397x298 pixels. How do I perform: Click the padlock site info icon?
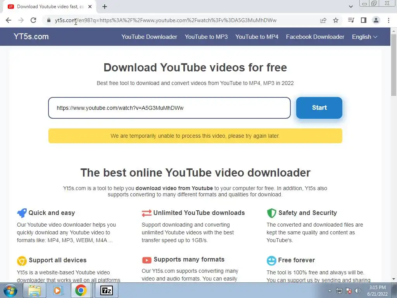(49, 20)
